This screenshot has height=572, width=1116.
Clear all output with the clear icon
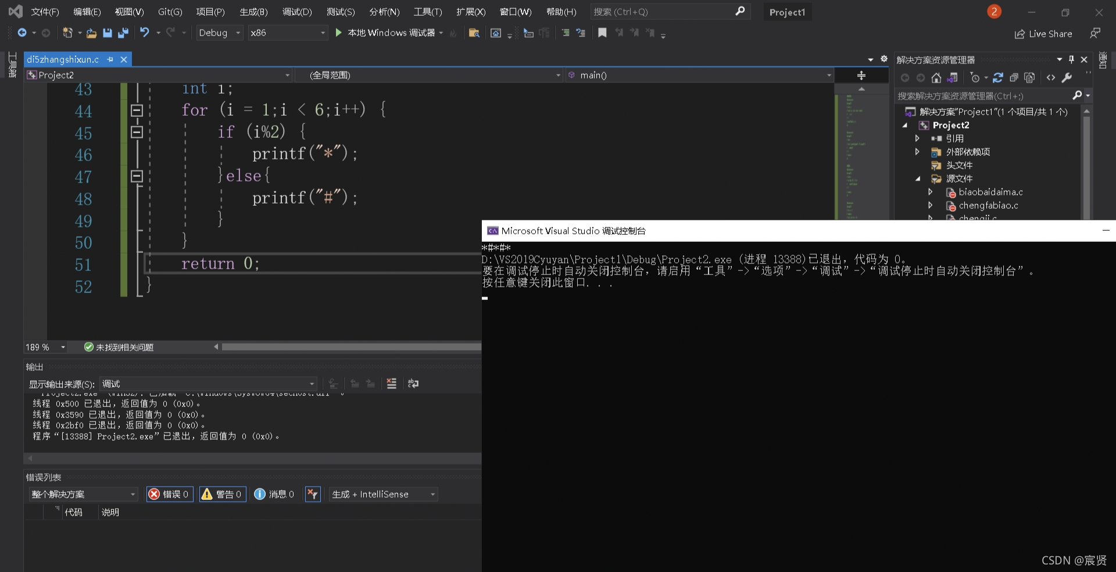click(x=392, y=384)
